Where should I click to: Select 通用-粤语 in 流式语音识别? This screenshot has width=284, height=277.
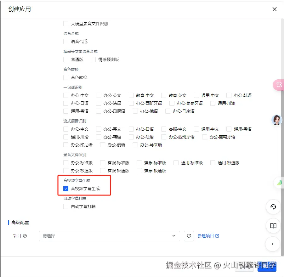click(229, 129)
